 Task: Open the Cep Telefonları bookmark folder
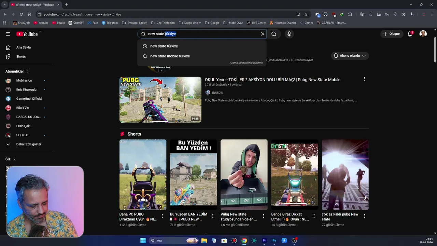pyautogui.click(x=163, y=23)
